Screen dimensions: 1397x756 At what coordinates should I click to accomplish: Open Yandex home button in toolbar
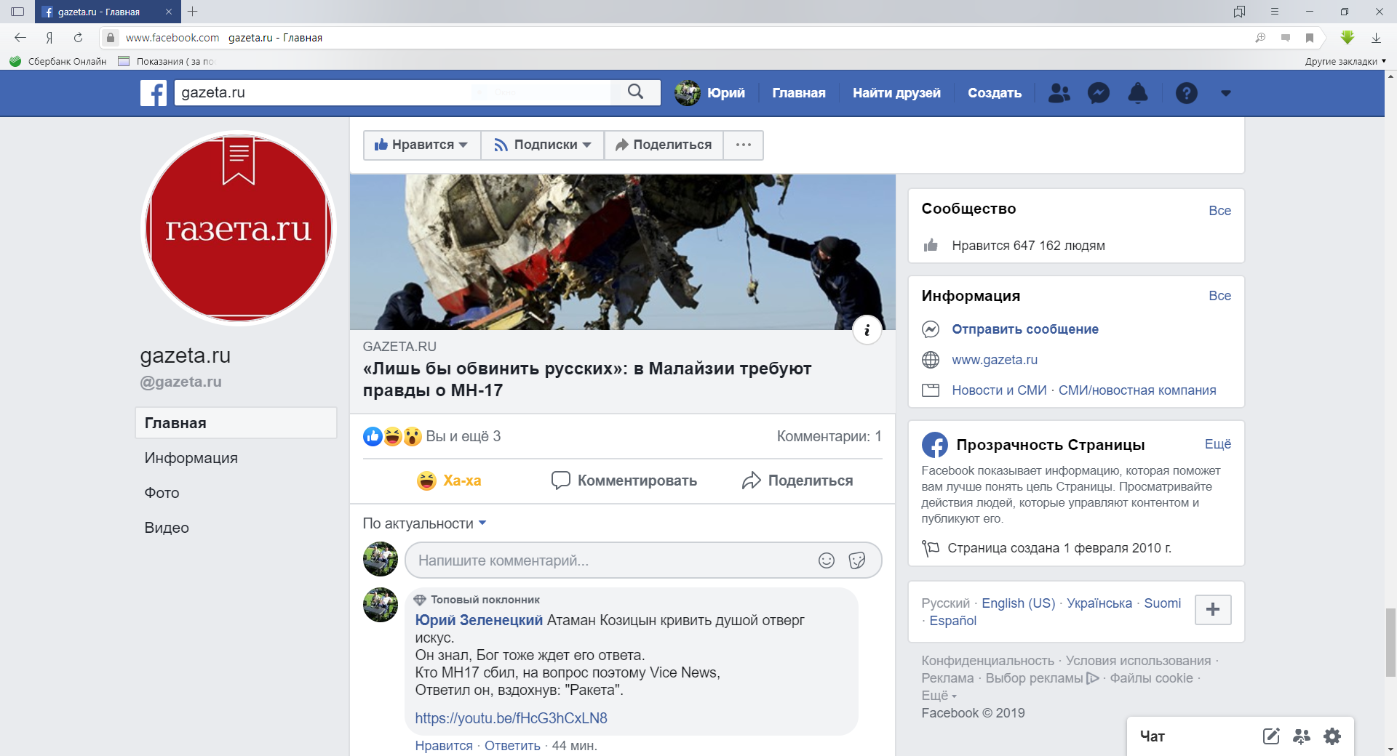[x=49, y=38]
